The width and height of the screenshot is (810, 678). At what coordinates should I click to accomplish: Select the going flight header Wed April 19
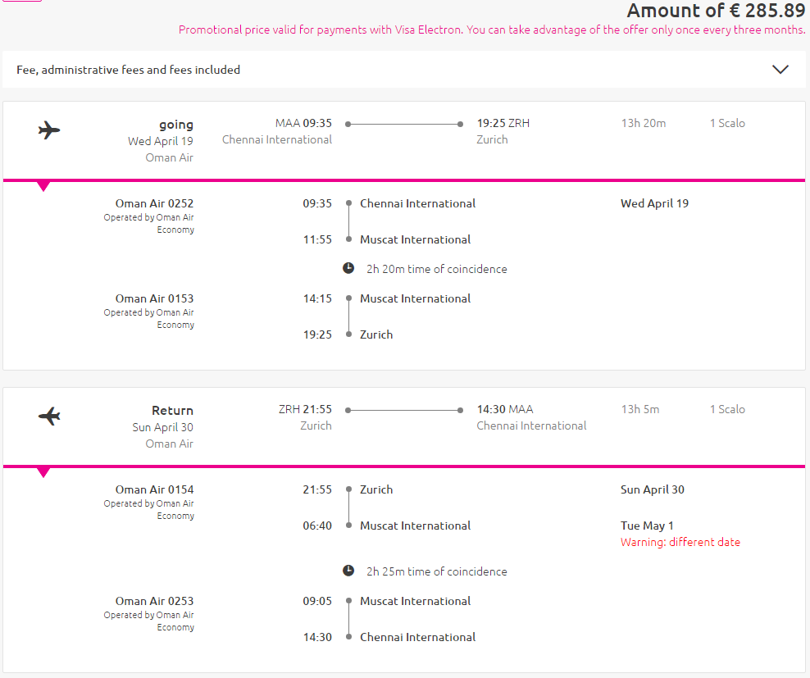161,141
